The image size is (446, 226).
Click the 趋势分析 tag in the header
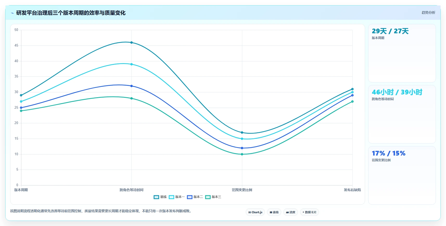coord(428,12)
